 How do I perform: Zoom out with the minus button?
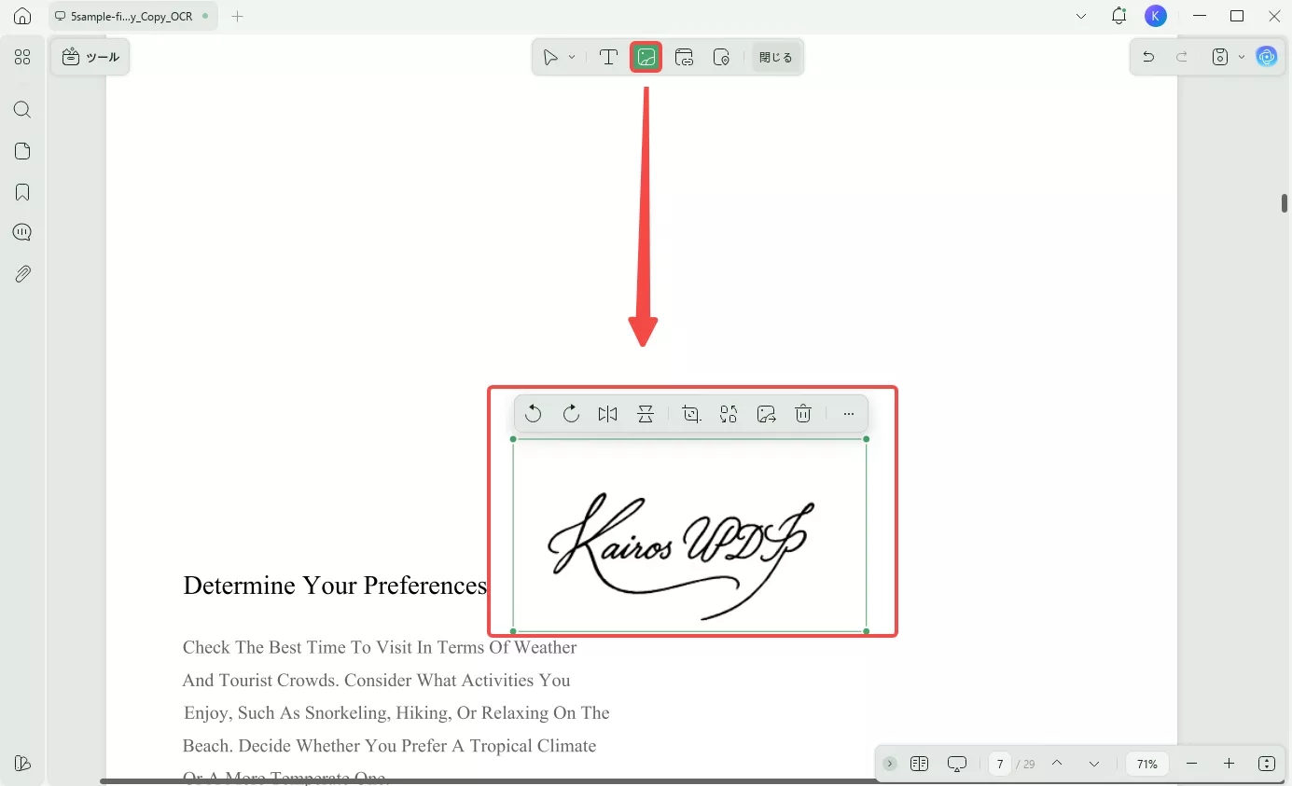pos(1191,764)
